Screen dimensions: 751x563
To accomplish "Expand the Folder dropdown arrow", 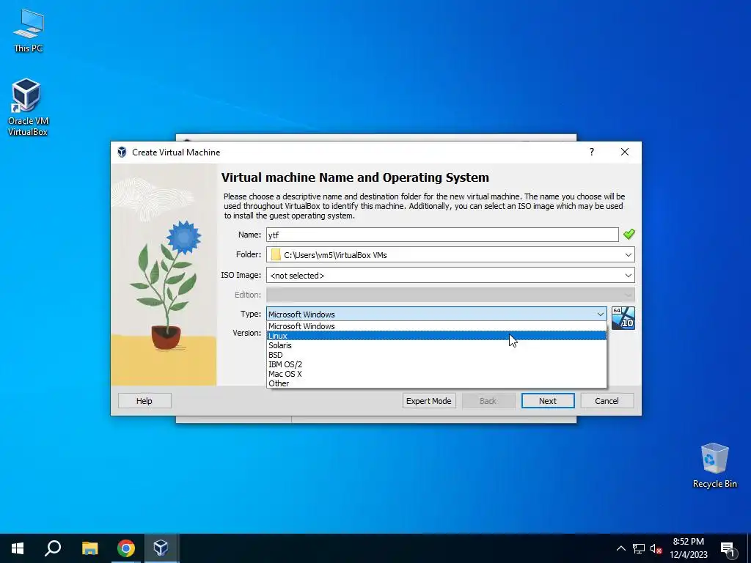I will pos(628,254).
